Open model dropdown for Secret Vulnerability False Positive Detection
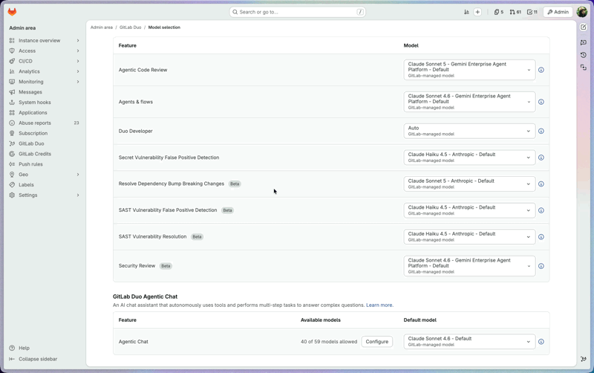Viewport: 594px width, 373px height. (469, 158)
